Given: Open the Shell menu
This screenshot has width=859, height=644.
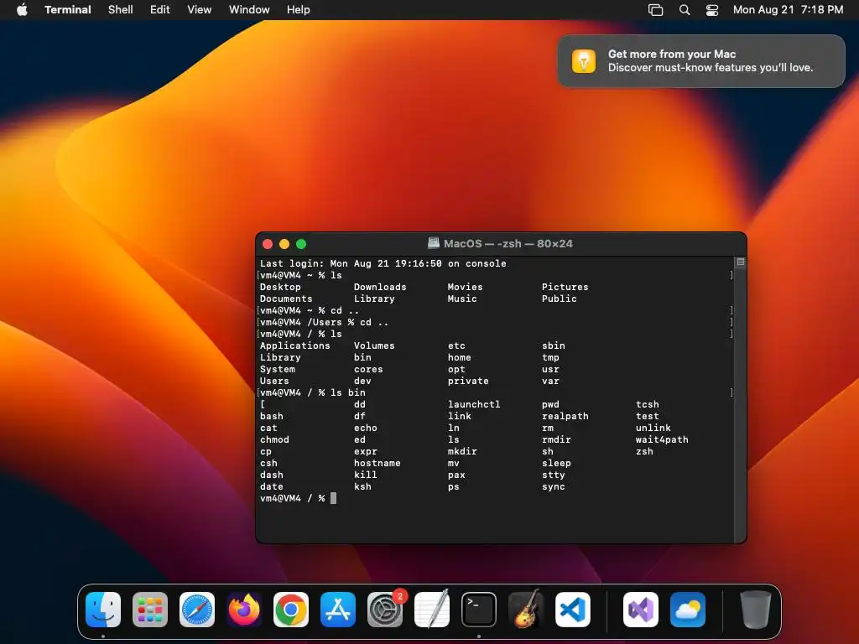Looking at the screenshot, I should (121, 10).
